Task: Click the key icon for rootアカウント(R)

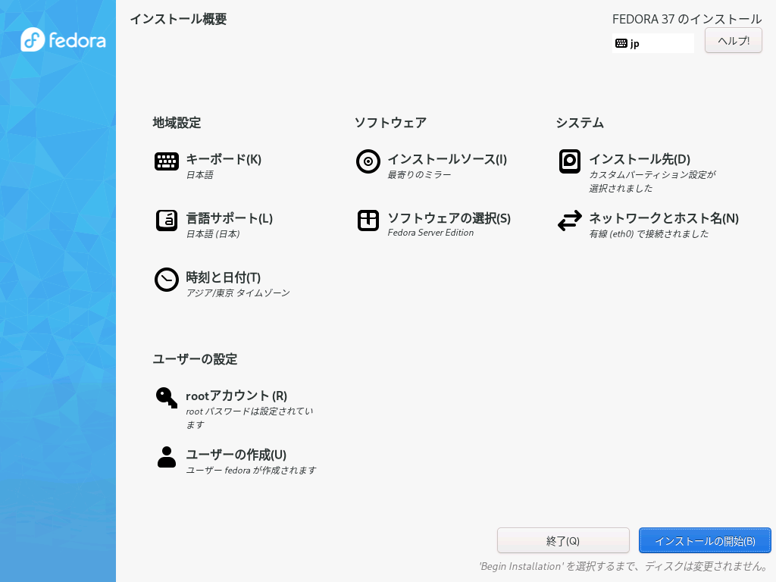Action: point(166,397)
